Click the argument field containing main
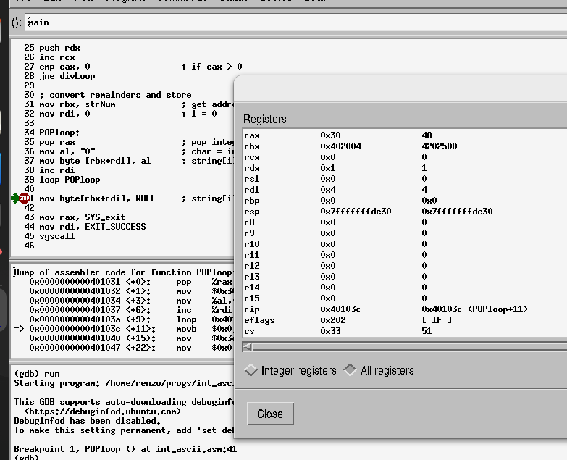The image size is (567, 460). [295, 22]
